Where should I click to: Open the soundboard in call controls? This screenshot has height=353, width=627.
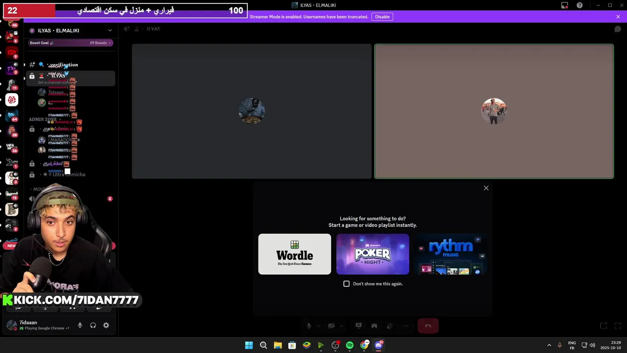pyautogui.click(x=390, y=326)
